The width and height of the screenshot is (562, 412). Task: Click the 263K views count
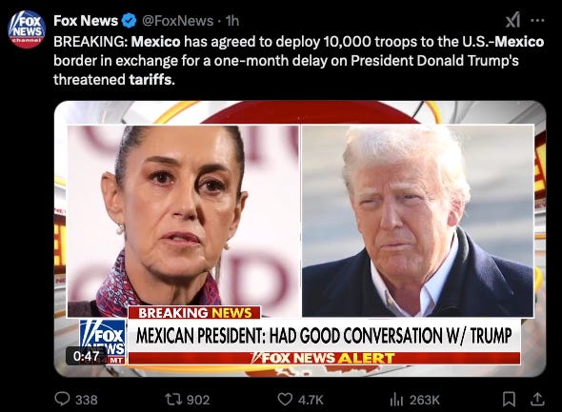[425, 400]
